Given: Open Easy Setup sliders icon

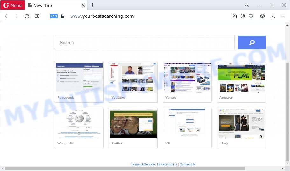Looking at the screenshot, I should point(283,16).
